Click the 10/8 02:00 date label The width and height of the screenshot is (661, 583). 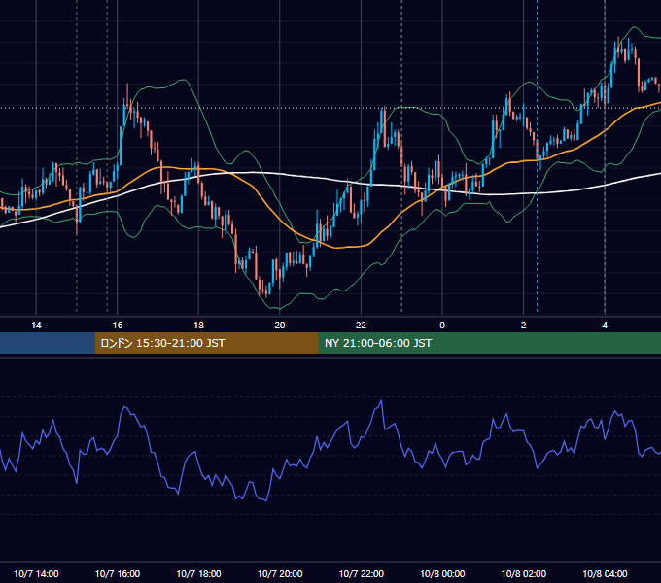524,573
